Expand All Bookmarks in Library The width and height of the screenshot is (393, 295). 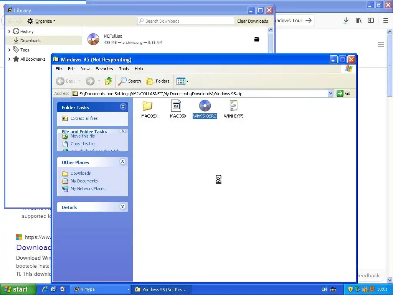pos(9,59)
